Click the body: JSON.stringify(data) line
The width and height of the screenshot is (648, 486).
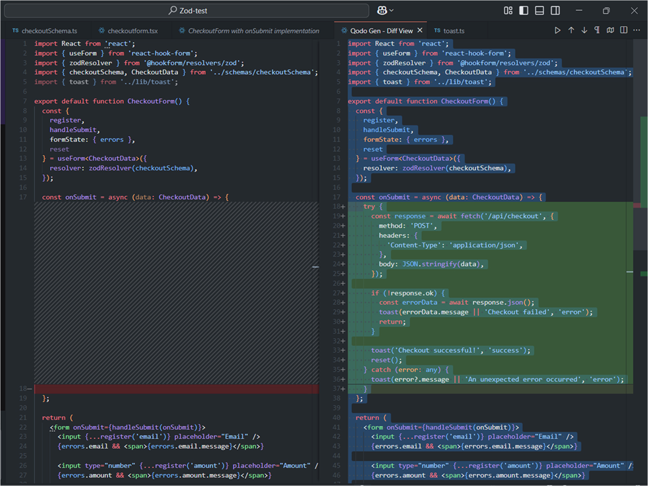click(431, 264)
